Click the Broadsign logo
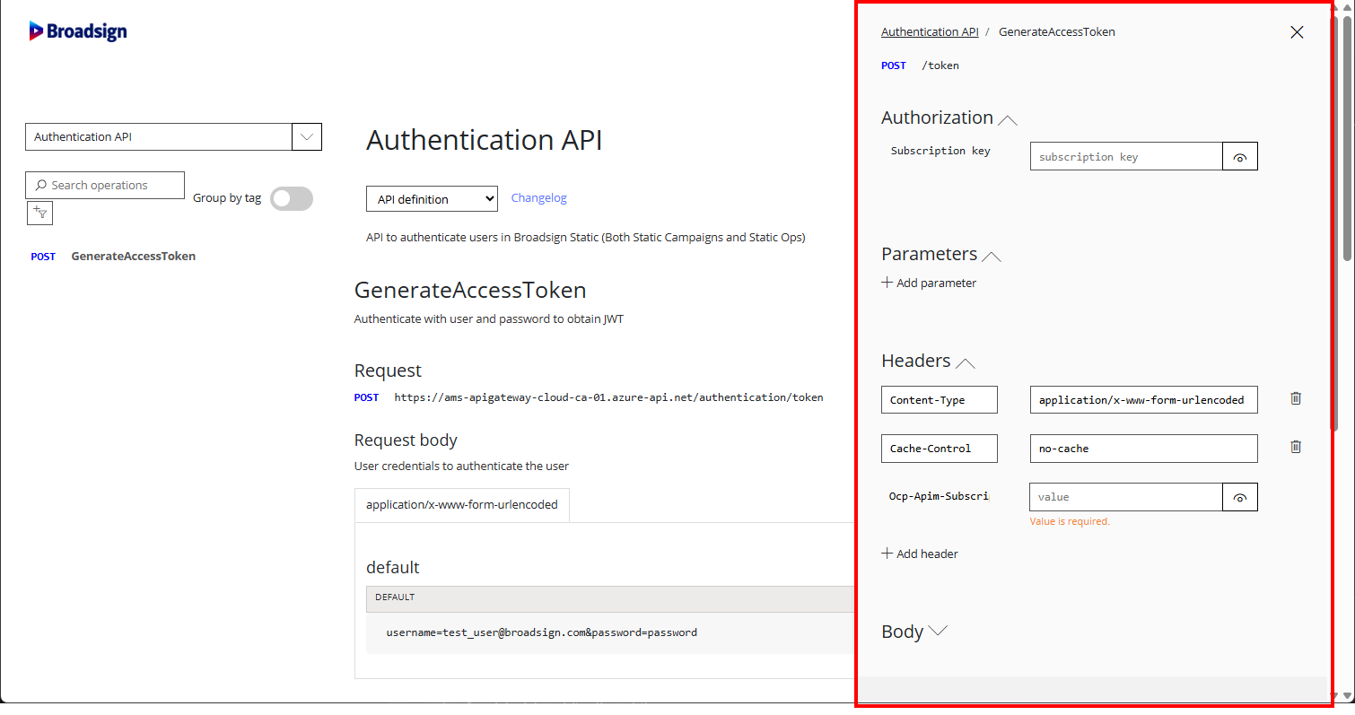 (x=78, y=31)
